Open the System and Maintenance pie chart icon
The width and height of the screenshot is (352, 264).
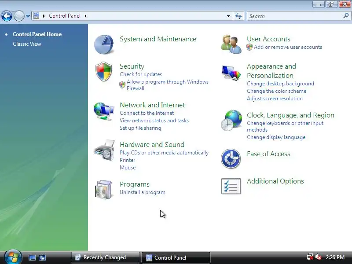click(x=104, y=44)
